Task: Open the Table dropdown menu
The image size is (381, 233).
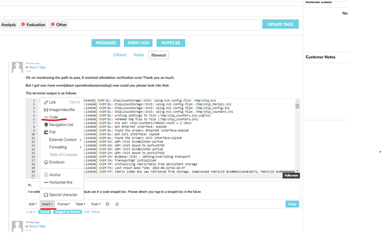Action: pyautogui.click(x=80, y=204)
